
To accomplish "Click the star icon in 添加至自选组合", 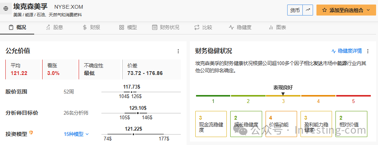I will (324, 10).
